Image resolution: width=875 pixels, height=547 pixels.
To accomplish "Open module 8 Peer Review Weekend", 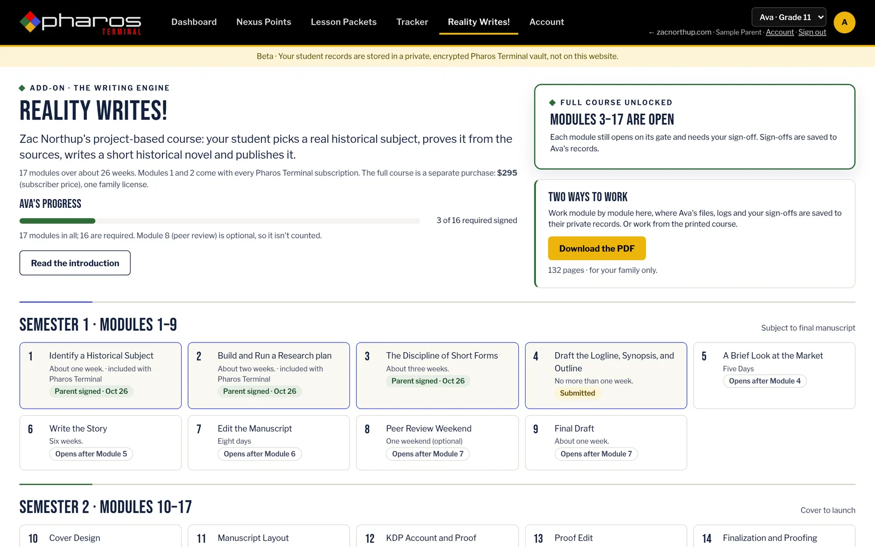I will tap(437, 443).
